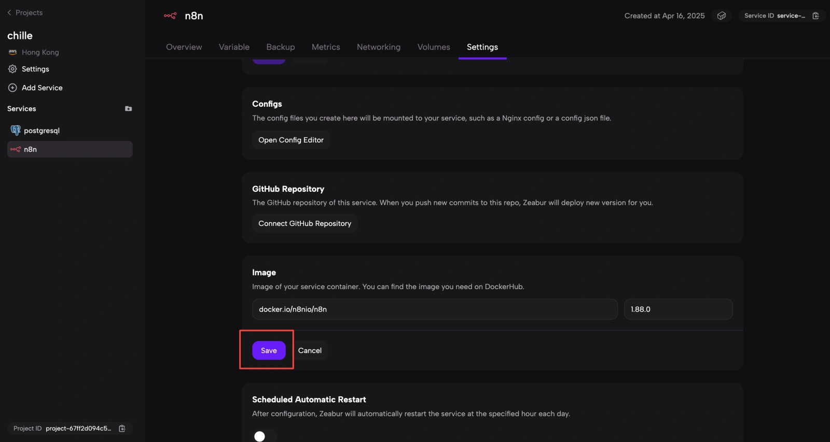Switch to the Variable tab
This screenshot has width=830, height=442.
[x=234, y=47]
